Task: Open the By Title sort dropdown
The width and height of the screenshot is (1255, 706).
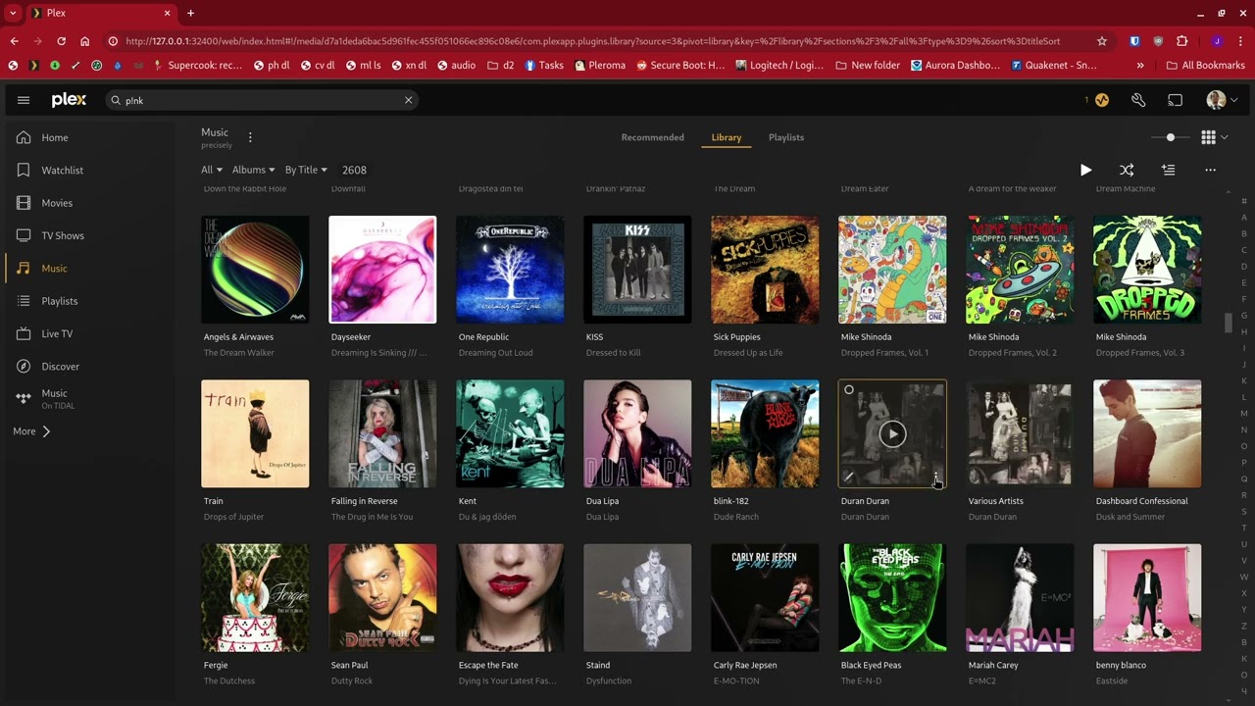Action: 306,170
